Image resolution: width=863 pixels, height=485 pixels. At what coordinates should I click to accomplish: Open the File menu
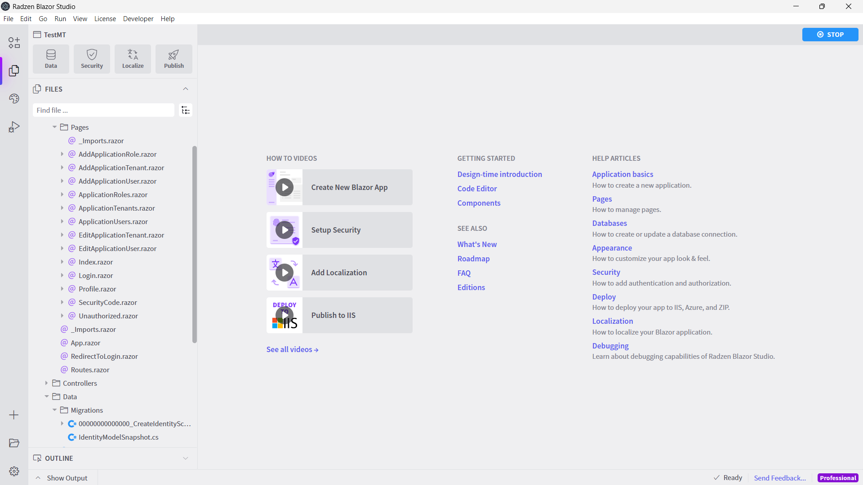tap(8, 18)
